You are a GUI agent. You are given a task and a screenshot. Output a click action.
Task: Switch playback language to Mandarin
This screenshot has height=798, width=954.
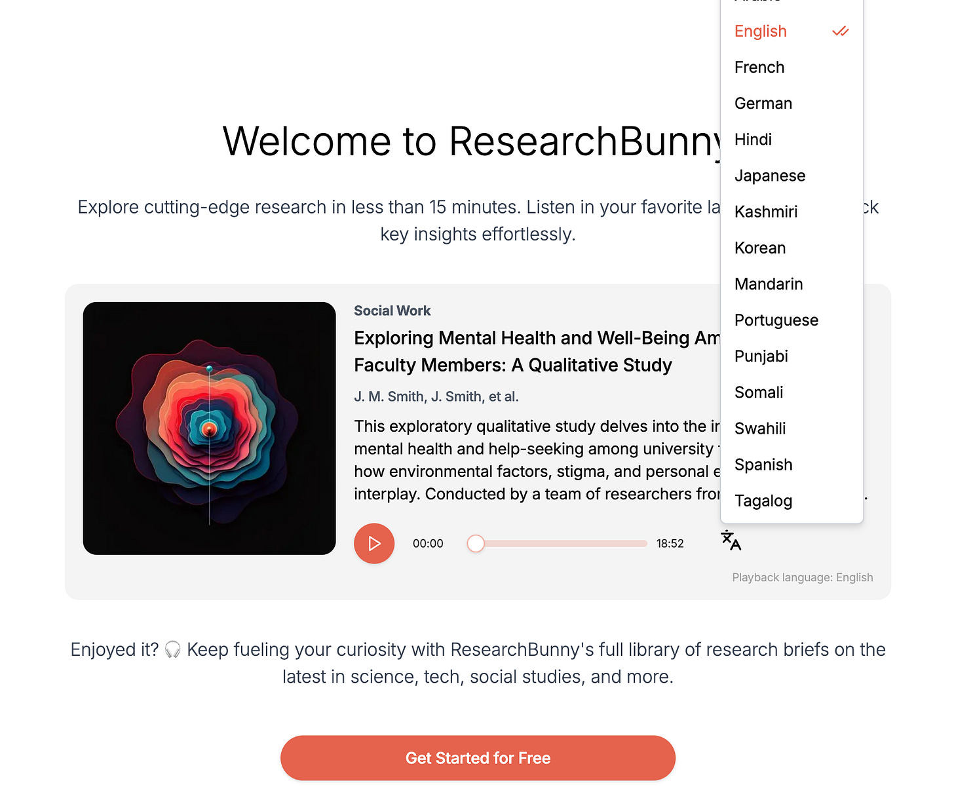click(792, 284)
